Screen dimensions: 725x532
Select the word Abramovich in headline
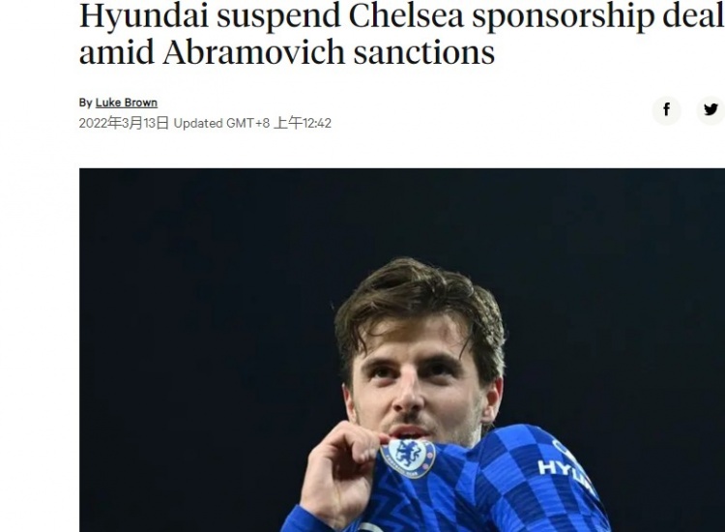254,52
